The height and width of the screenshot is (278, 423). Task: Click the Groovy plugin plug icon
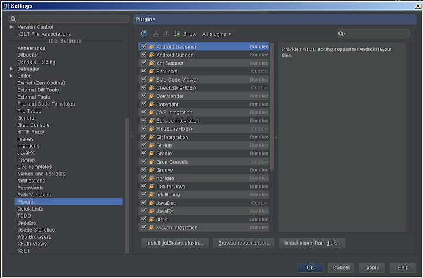[x=152, y=170]
